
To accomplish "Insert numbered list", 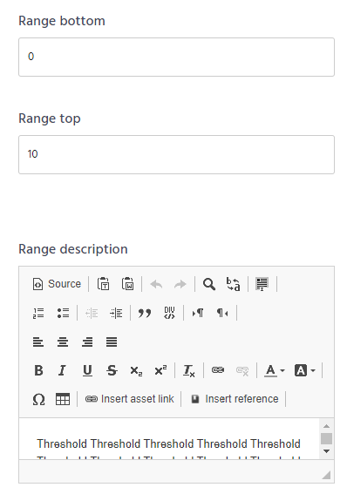I will [x=38, y=313].
